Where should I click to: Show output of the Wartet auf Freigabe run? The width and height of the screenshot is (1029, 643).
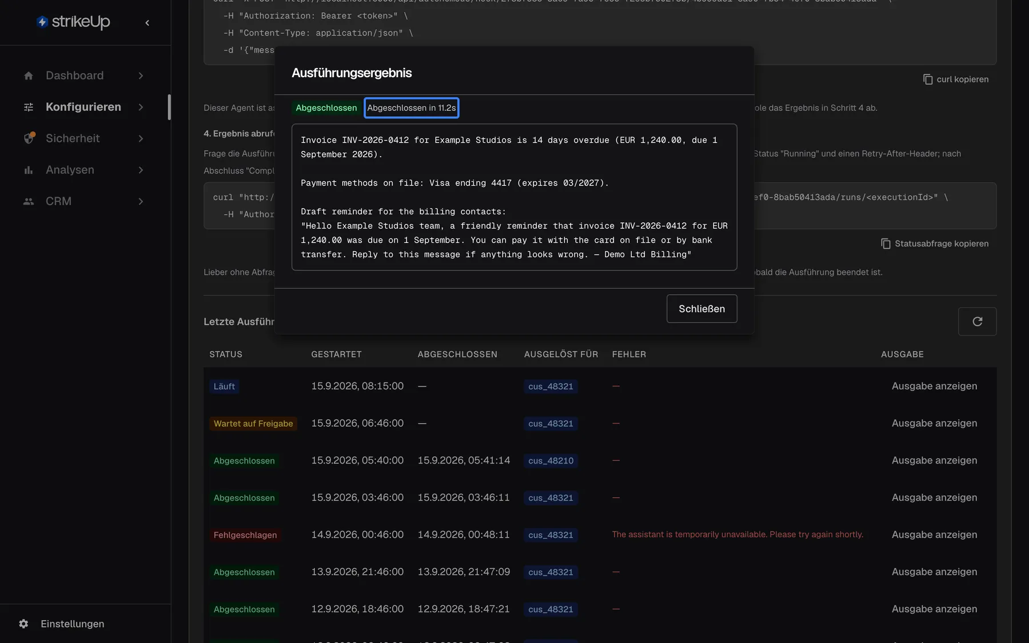pyautogui.click(x=934, y=423)
